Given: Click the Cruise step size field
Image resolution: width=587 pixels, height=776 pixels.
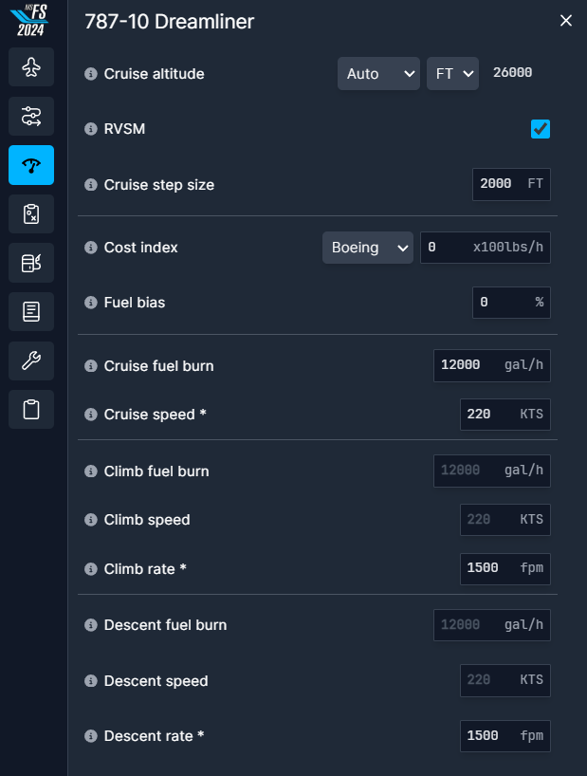Looking at the screenshot, I should pyautogui.click(x=511, y=185).
